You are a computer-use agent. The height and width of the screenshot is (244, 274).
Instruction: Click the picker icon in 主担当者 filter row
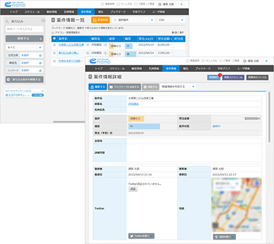click(41, 55)
